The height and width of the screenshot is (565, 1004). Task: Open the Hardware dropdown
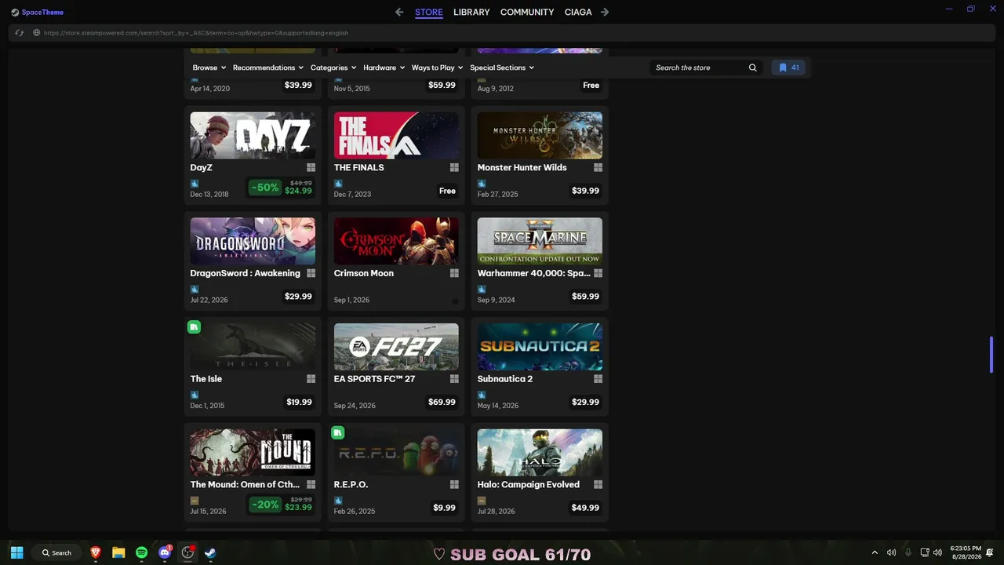pos(384,67)
